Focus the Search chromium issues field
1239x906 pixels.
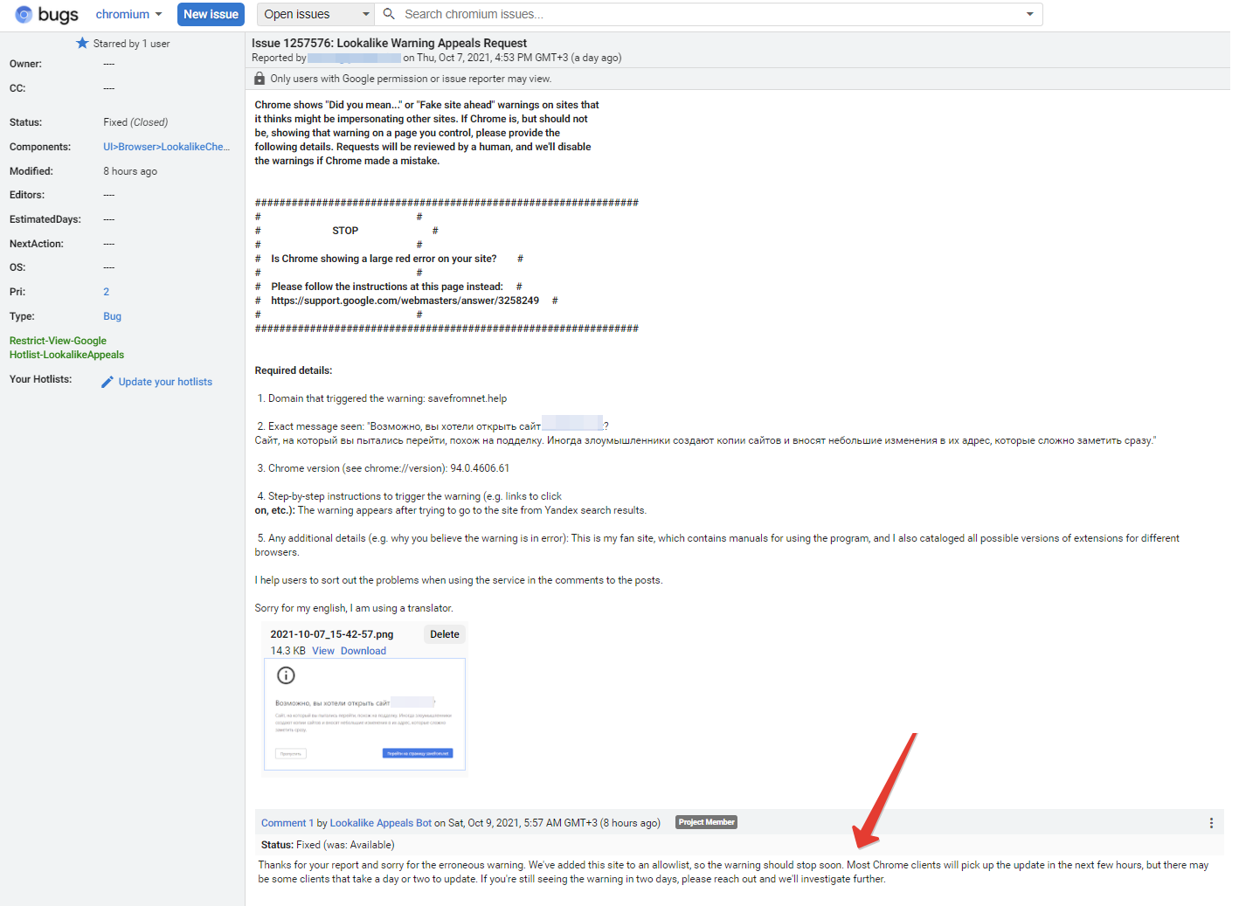coord(708,14)
